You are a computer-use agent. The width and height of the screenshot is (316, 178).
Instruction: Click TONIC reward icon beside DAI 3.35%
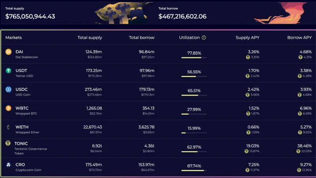(x=248, y=57)
